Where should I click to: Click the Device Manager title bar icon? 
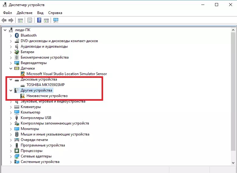(5, 5)
